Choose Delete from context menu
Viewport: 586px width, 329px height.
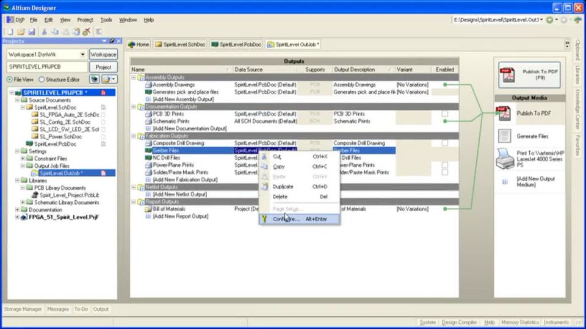[299, 197]
